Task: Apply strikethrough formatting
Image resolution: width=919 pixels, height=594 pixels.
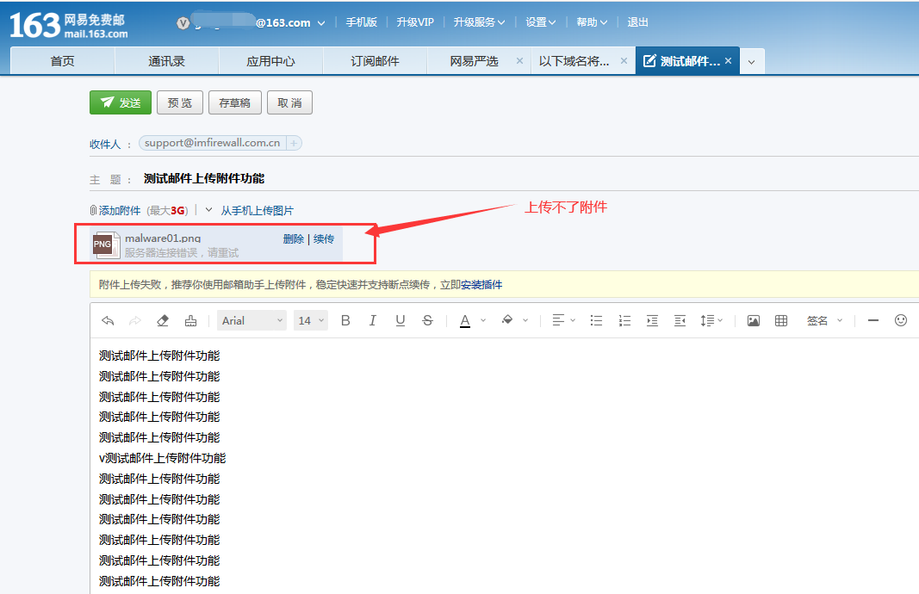Action: click(428, 320)
